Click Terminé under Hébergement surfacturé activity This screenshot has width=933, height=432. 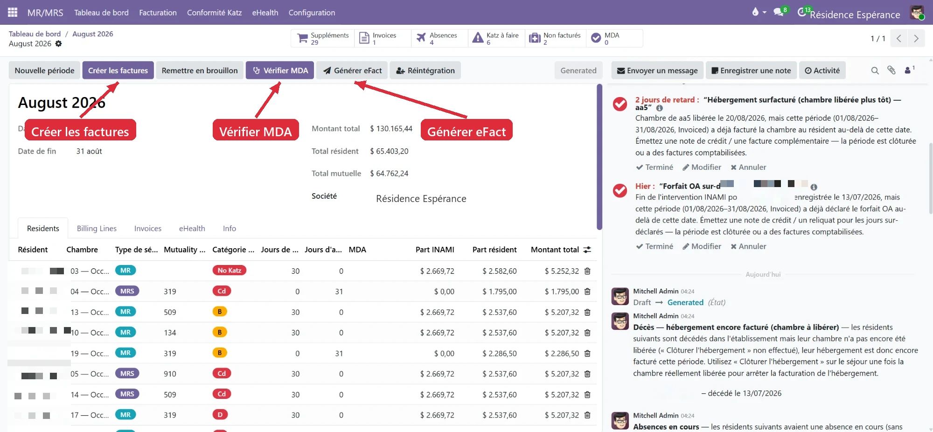[654, 167]
